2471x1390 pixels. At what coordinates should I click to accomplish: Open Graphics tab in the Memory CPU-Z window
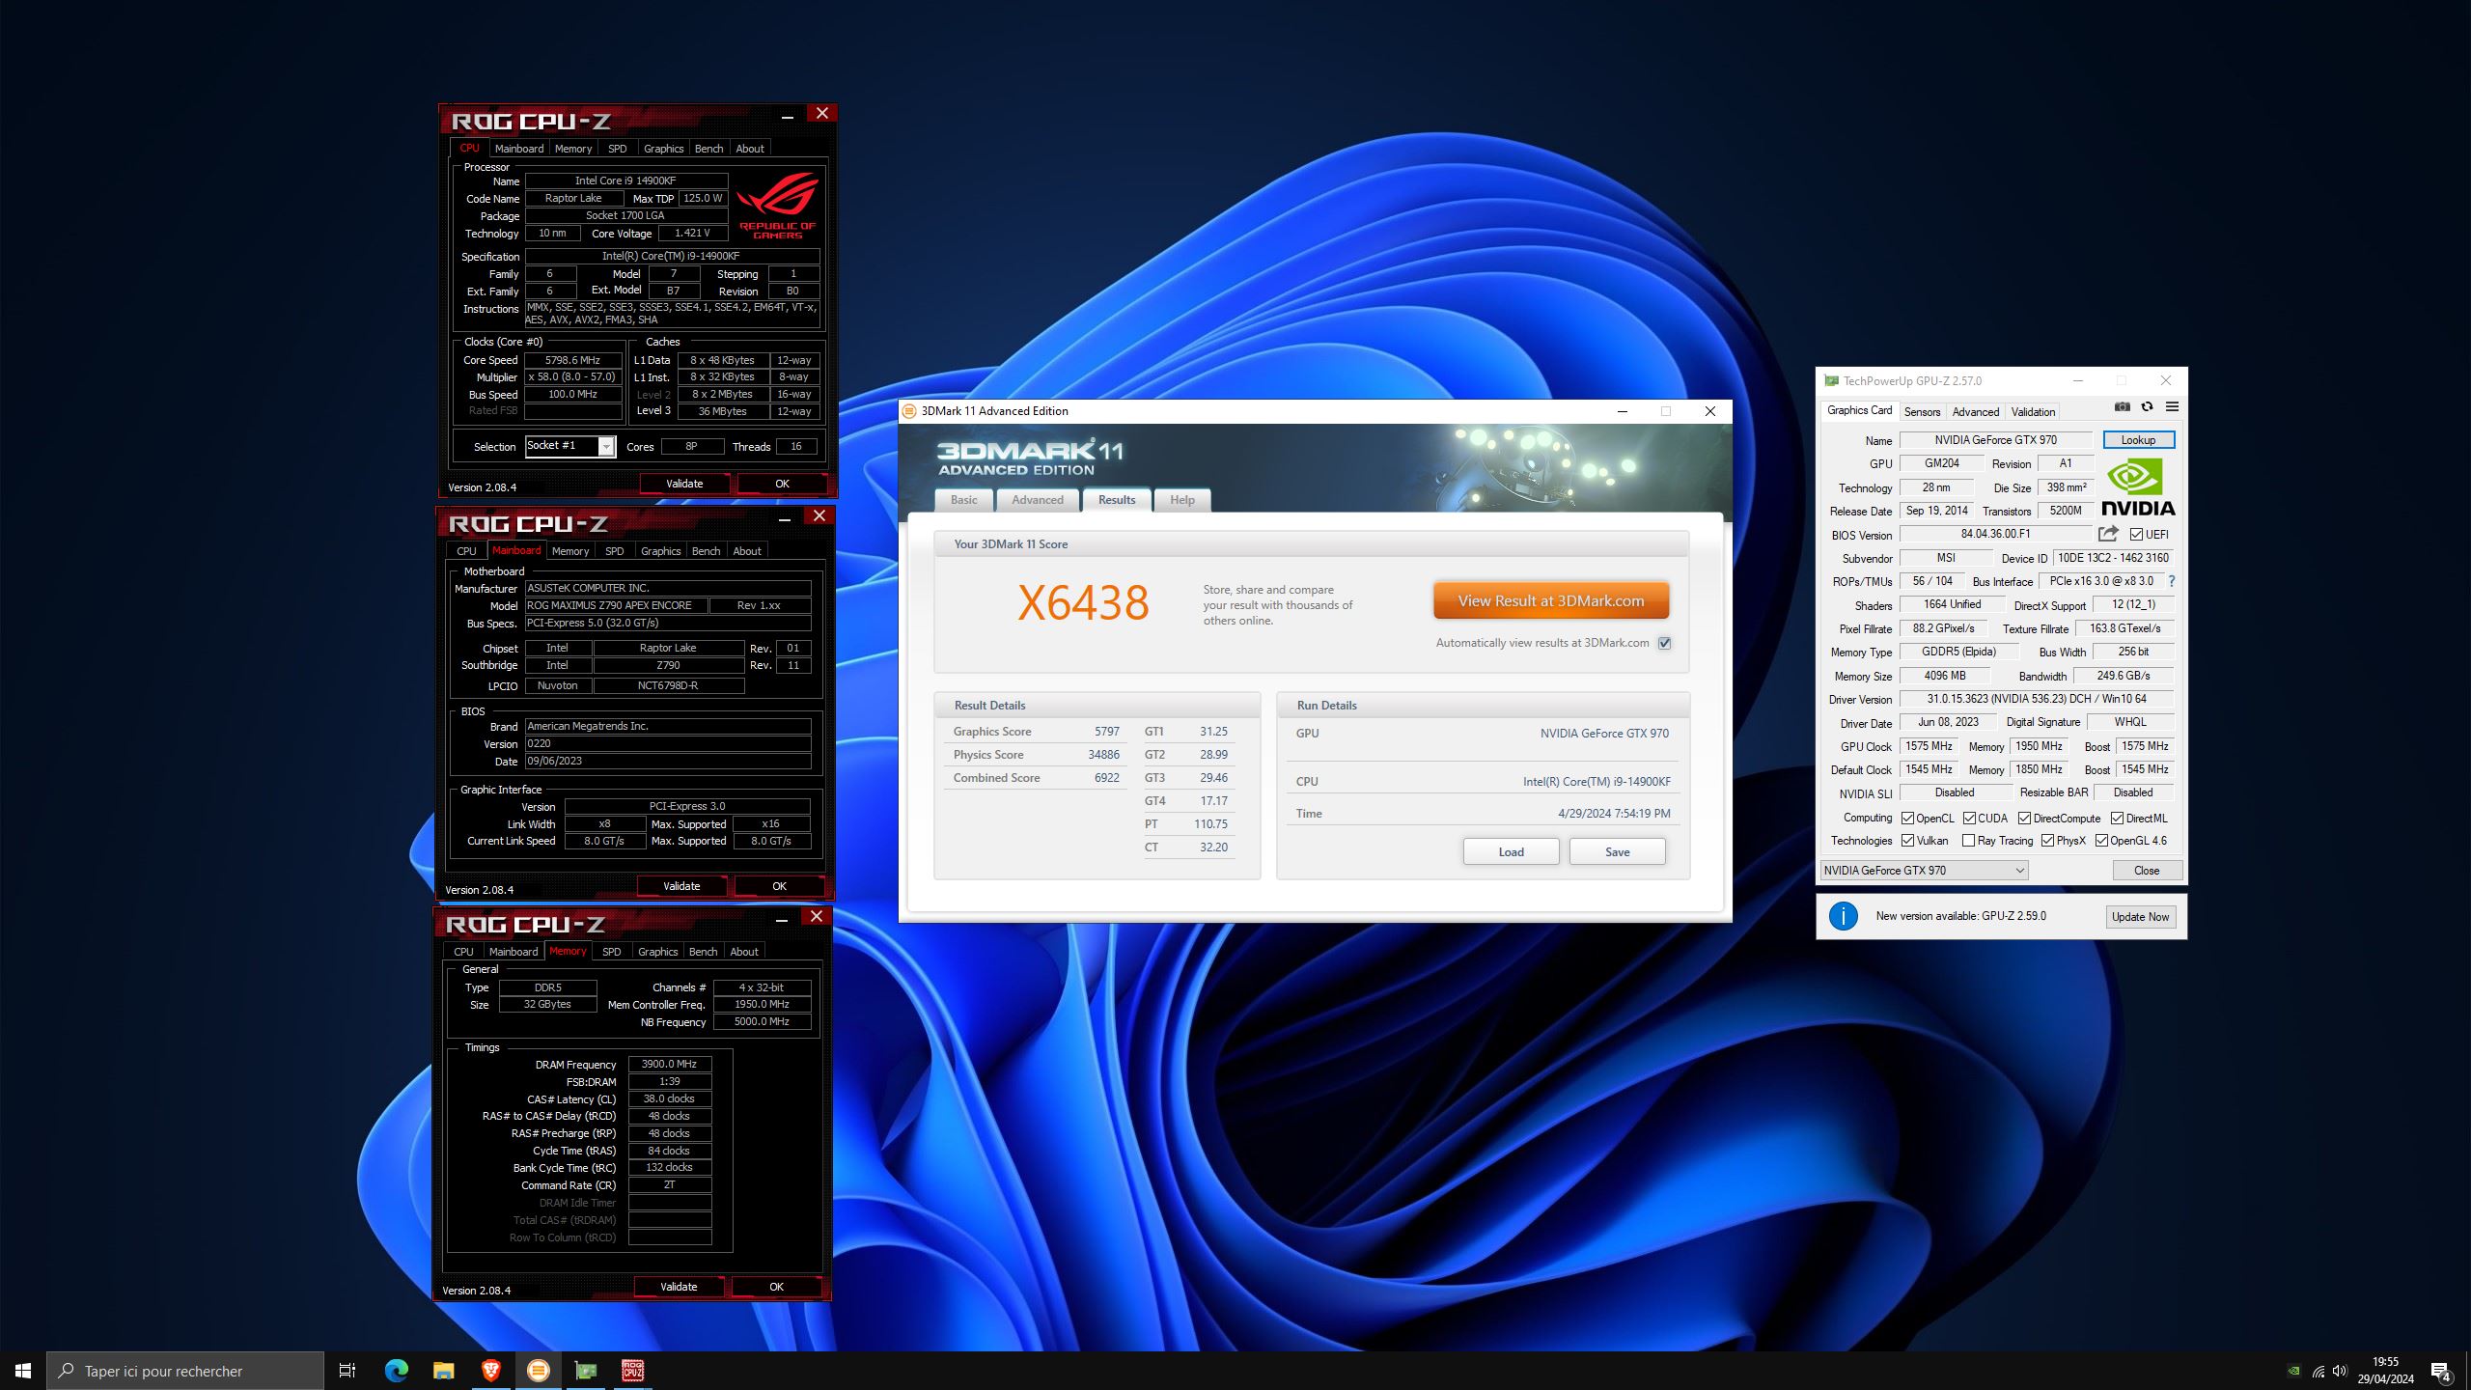(657, 952)
